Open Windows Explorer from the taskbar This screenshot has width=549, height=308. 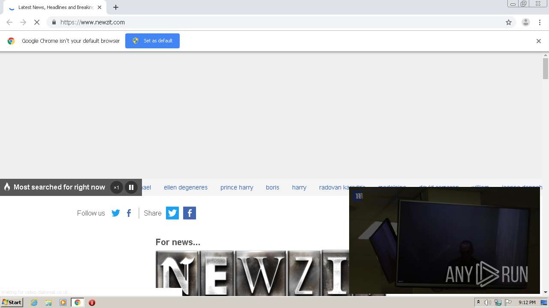click(48, 302)
